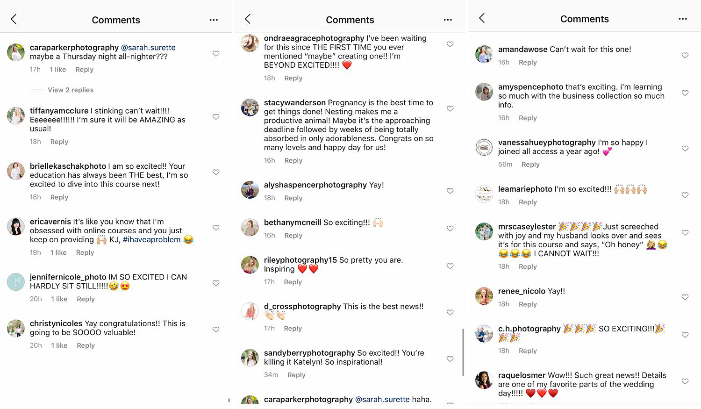Tap the back arrow in the left Comments panel

[x=14, y=19]
